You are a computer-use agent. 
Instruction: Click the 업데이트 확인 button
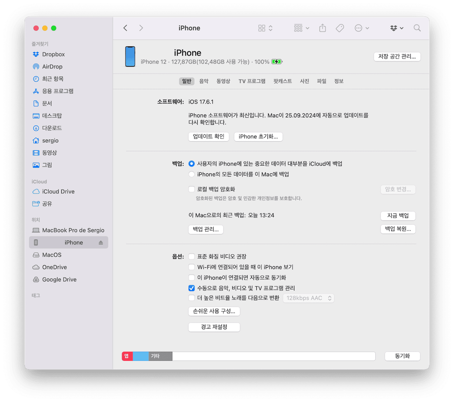209,137
